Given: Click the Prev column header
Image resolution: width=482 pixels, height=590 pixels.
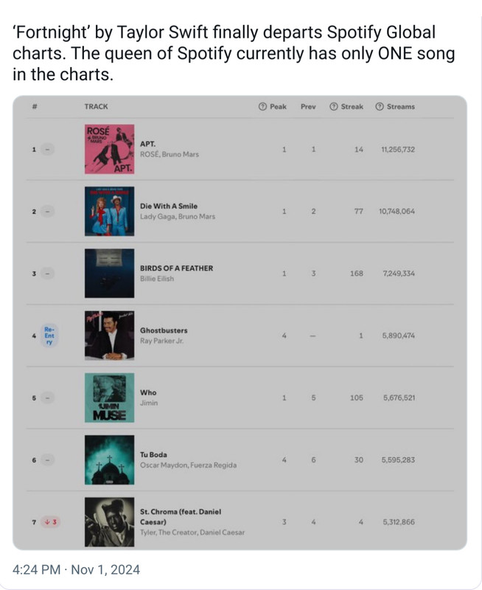Looking at the screenshot, I should point(308,106).
